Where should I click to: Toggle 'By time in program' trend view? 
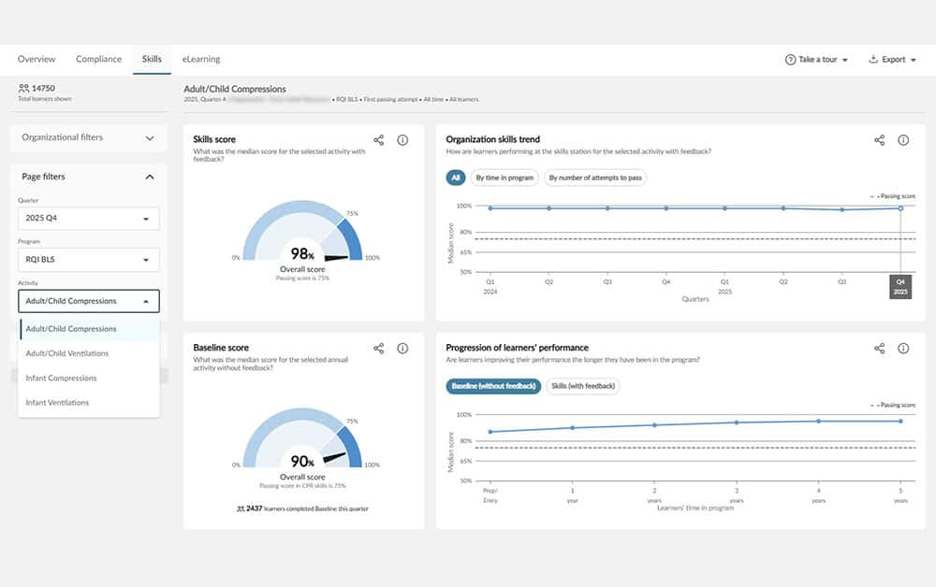pos(505,178)
